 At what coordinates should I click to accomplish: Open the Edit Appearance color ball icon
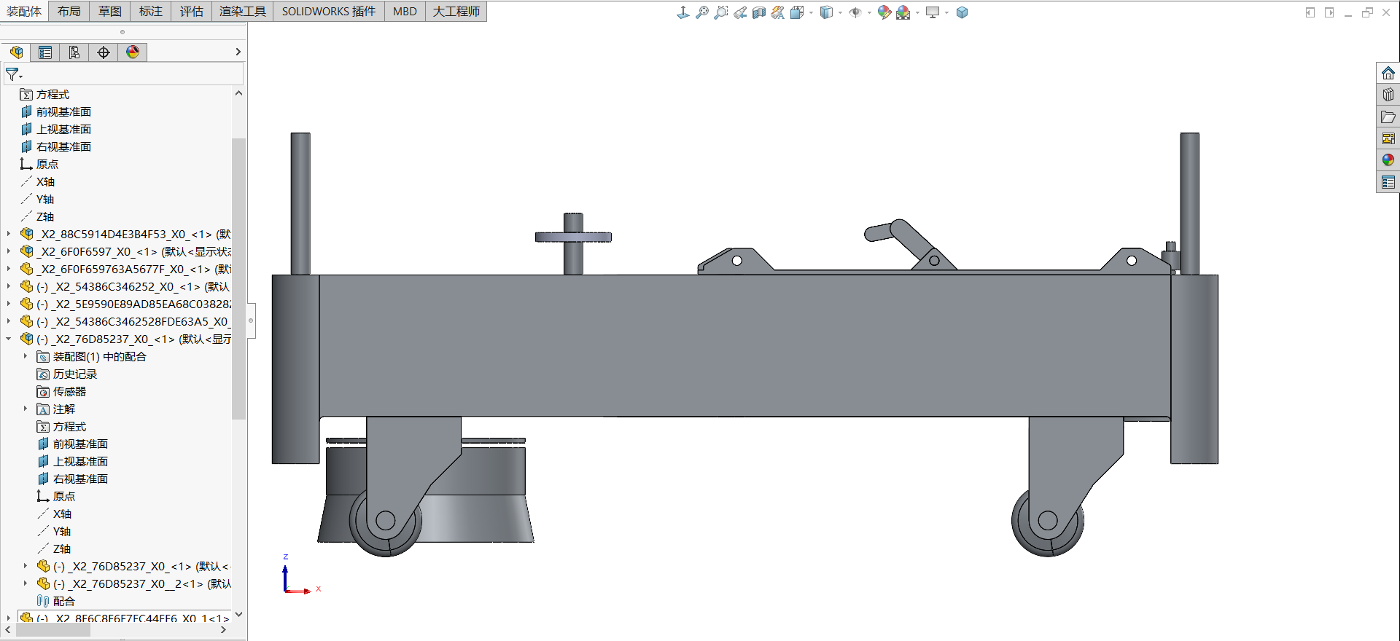(x=884, y=12)
